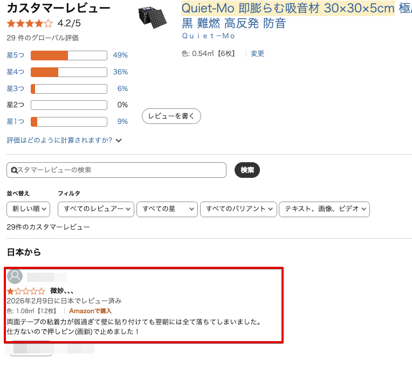
Task: Click the 色: 0.54㎡【6枚】 variant text
Action: pos(208,53)
